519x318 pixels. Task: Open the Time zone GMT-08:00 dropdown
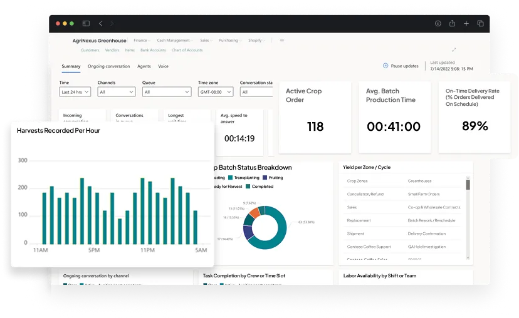pos(215,92)
